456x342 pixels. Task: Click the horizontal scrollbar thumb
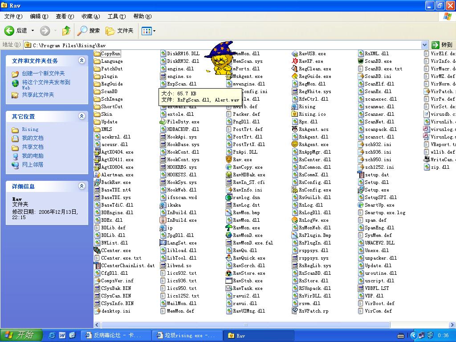click(245, 325)
